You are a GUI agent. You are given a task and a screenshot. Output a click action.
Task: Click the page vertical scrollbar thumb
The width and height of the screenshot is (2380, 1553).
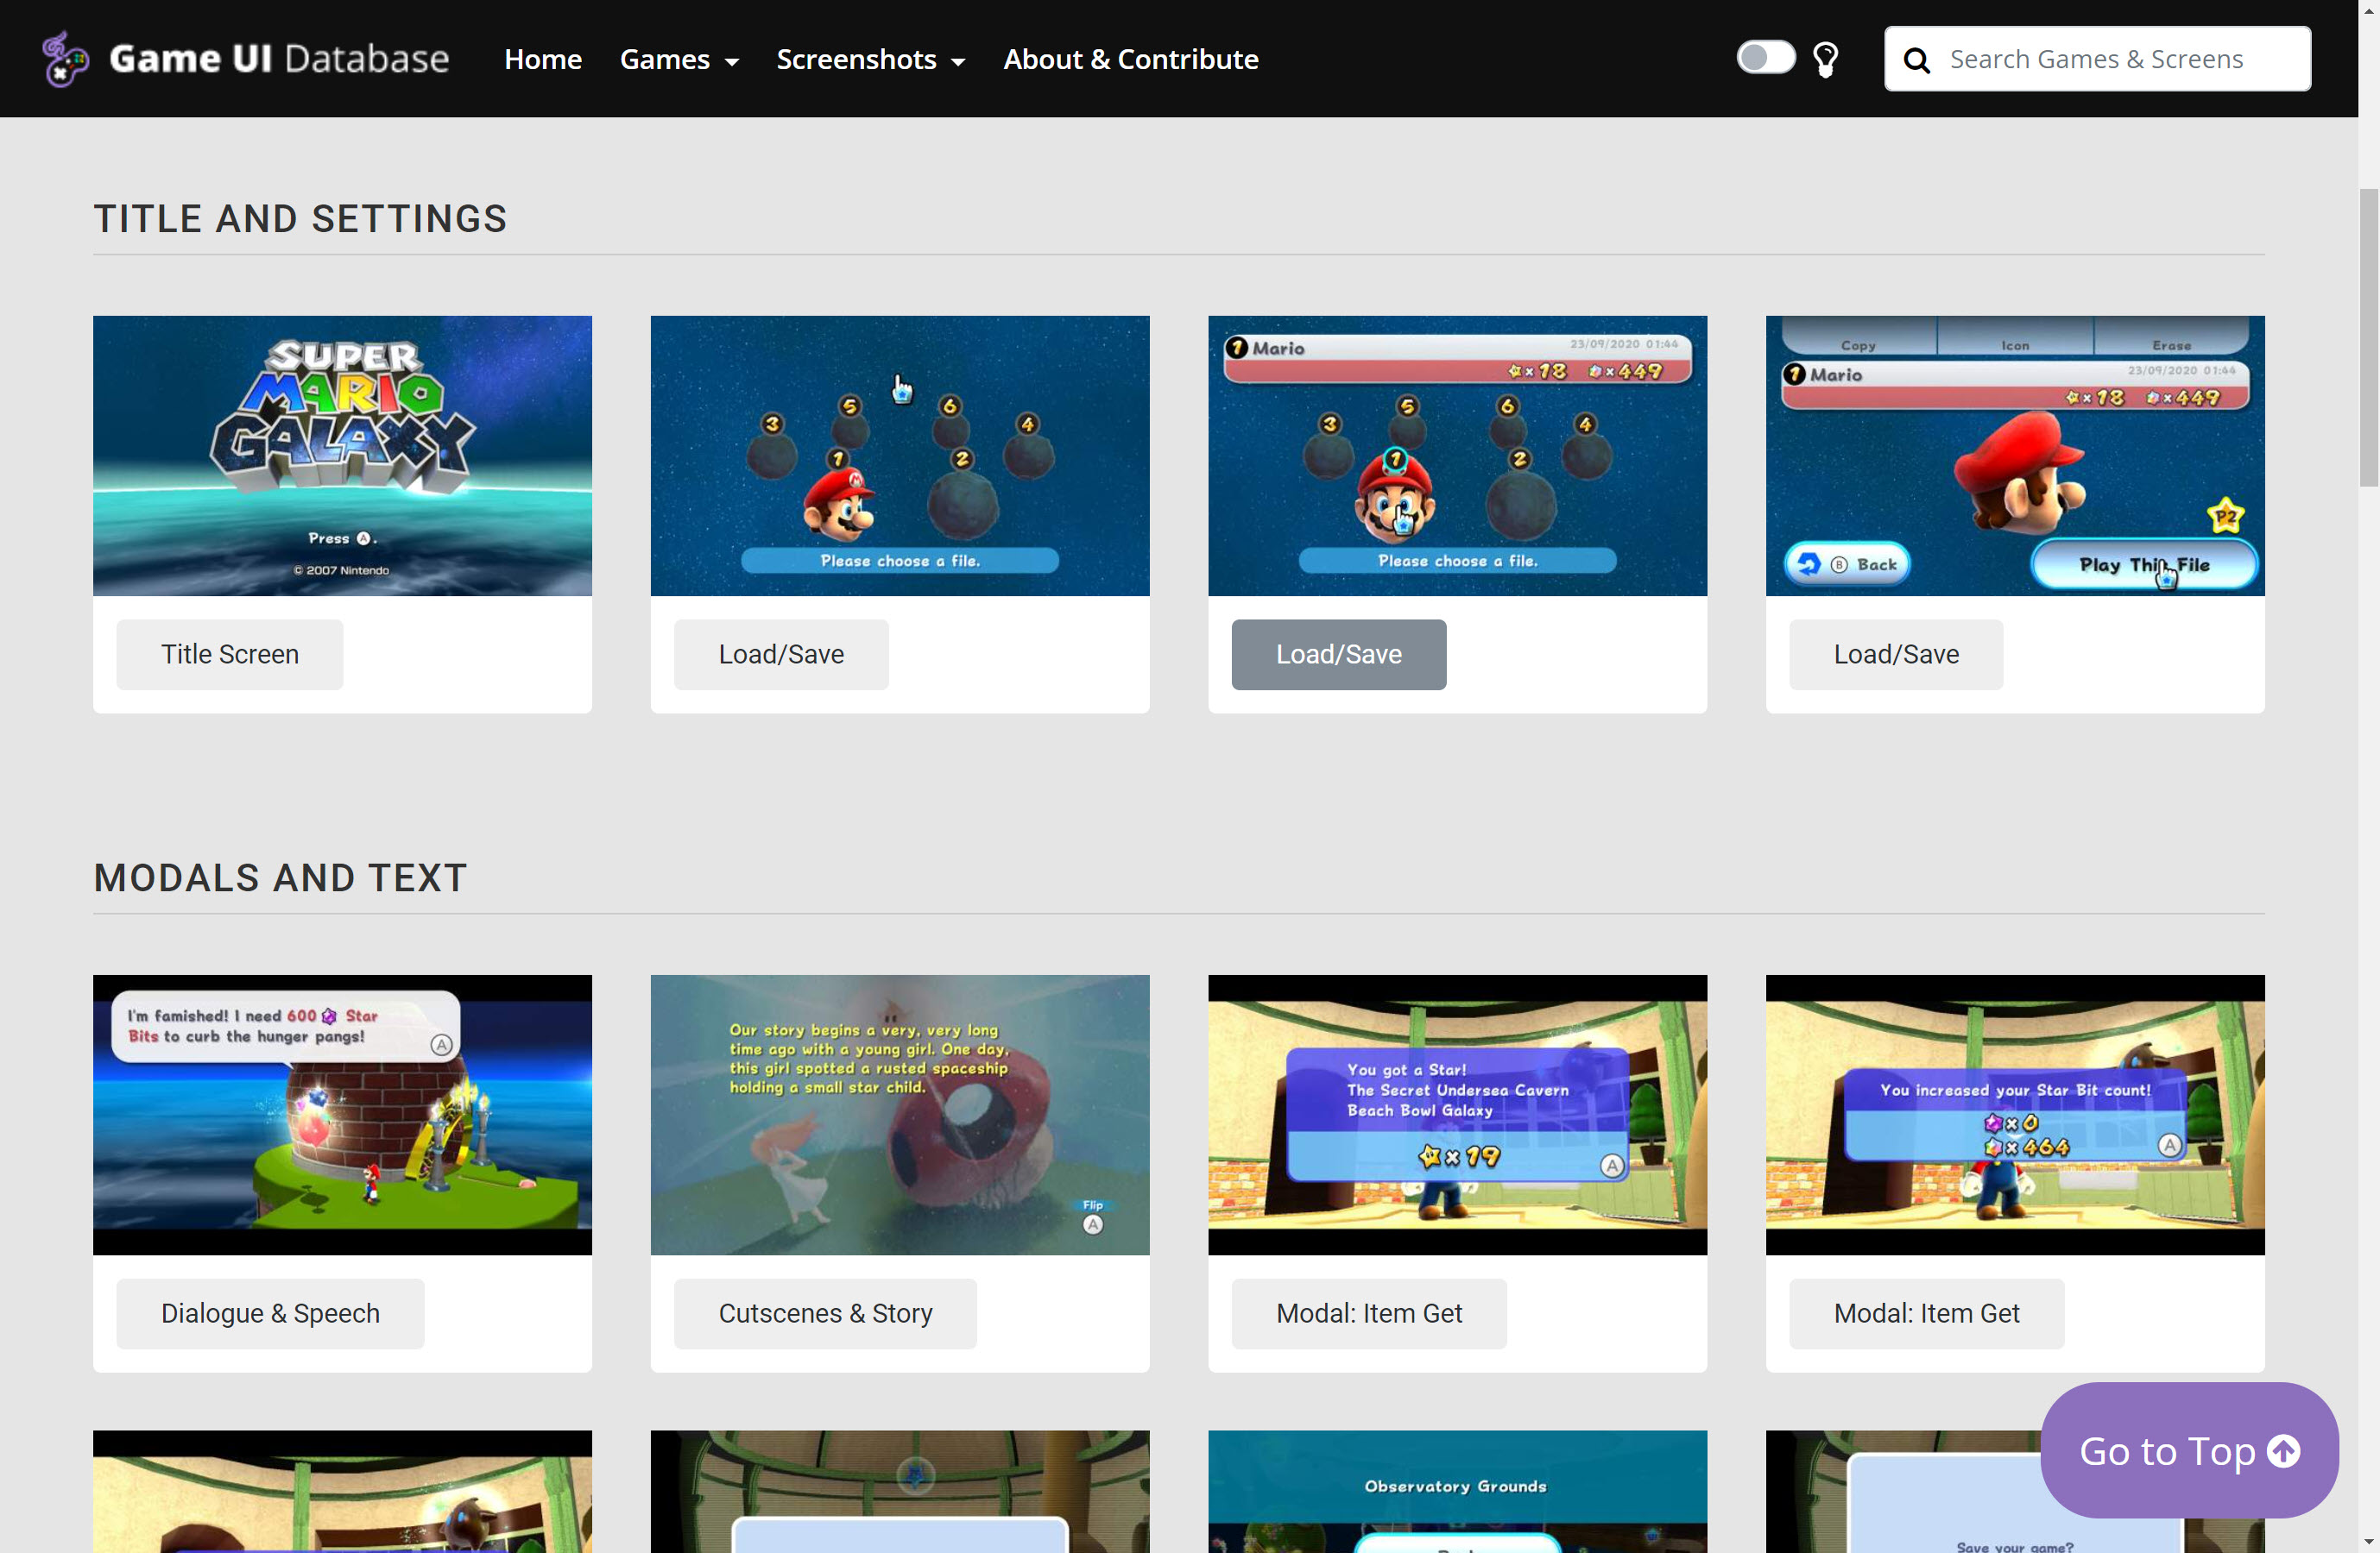click(x=2368, y=335)
